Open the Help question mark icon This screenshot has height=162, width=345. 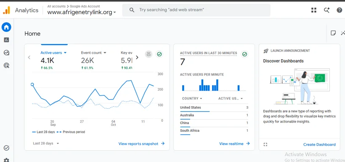point(339,10)
